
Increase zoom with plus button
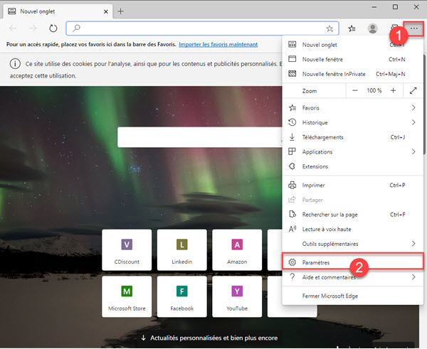pos(393,90)
